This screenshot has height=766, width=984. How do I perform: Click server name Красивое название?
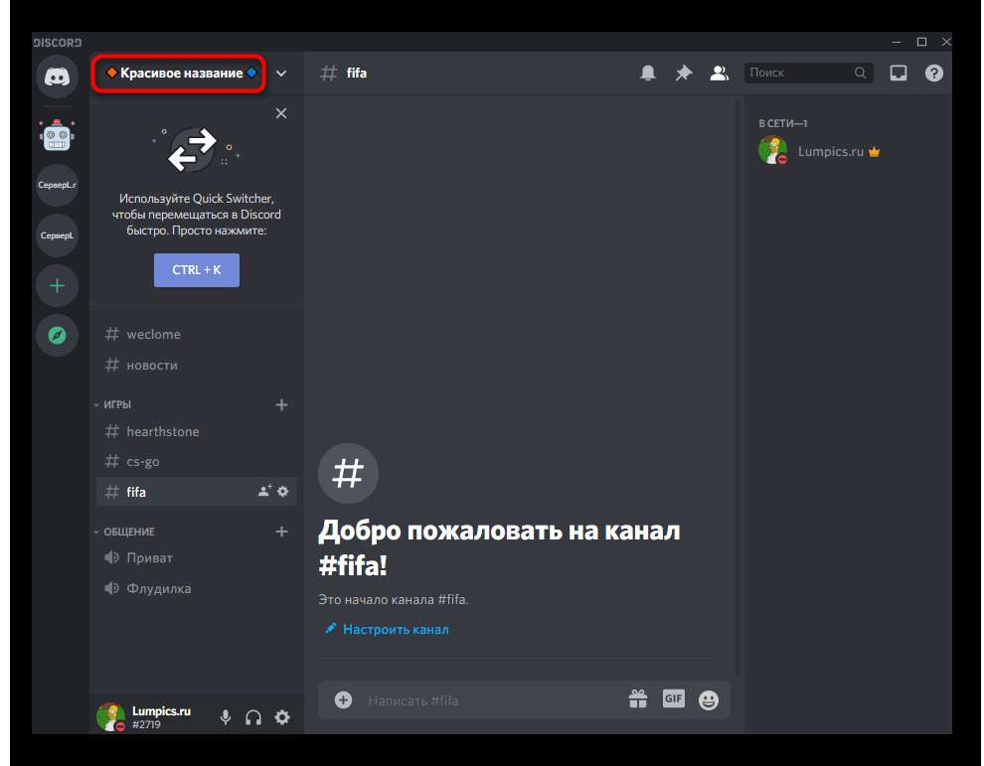[181, 74]
